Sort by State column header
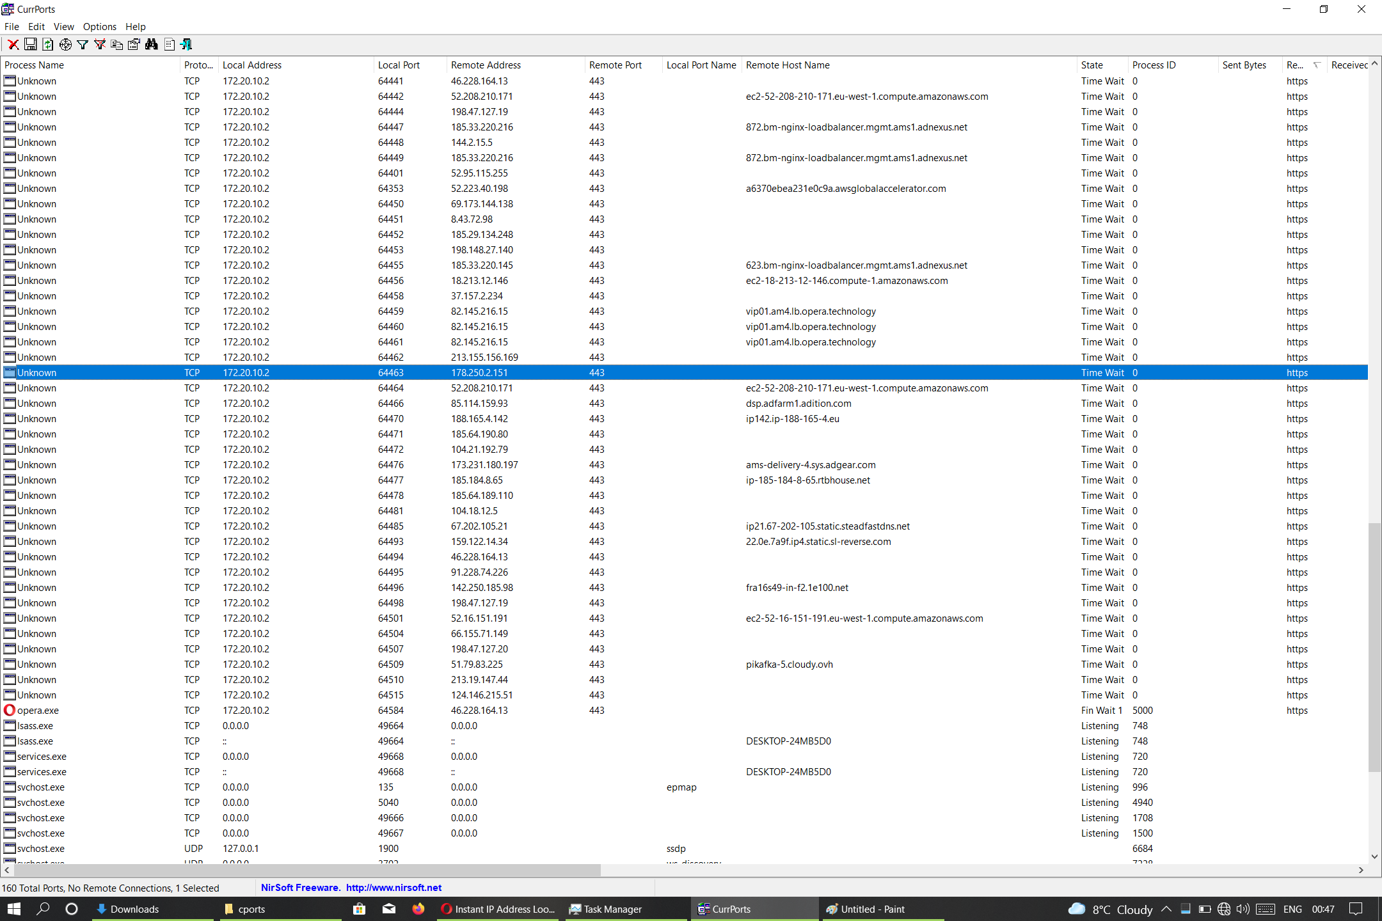This screenshot has height=921, width=1382. pos(1102,65)
